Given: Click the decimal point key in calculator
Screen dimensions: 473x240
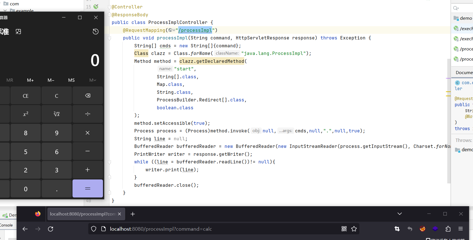Looking at the screenshot, I should click(57, 188).
